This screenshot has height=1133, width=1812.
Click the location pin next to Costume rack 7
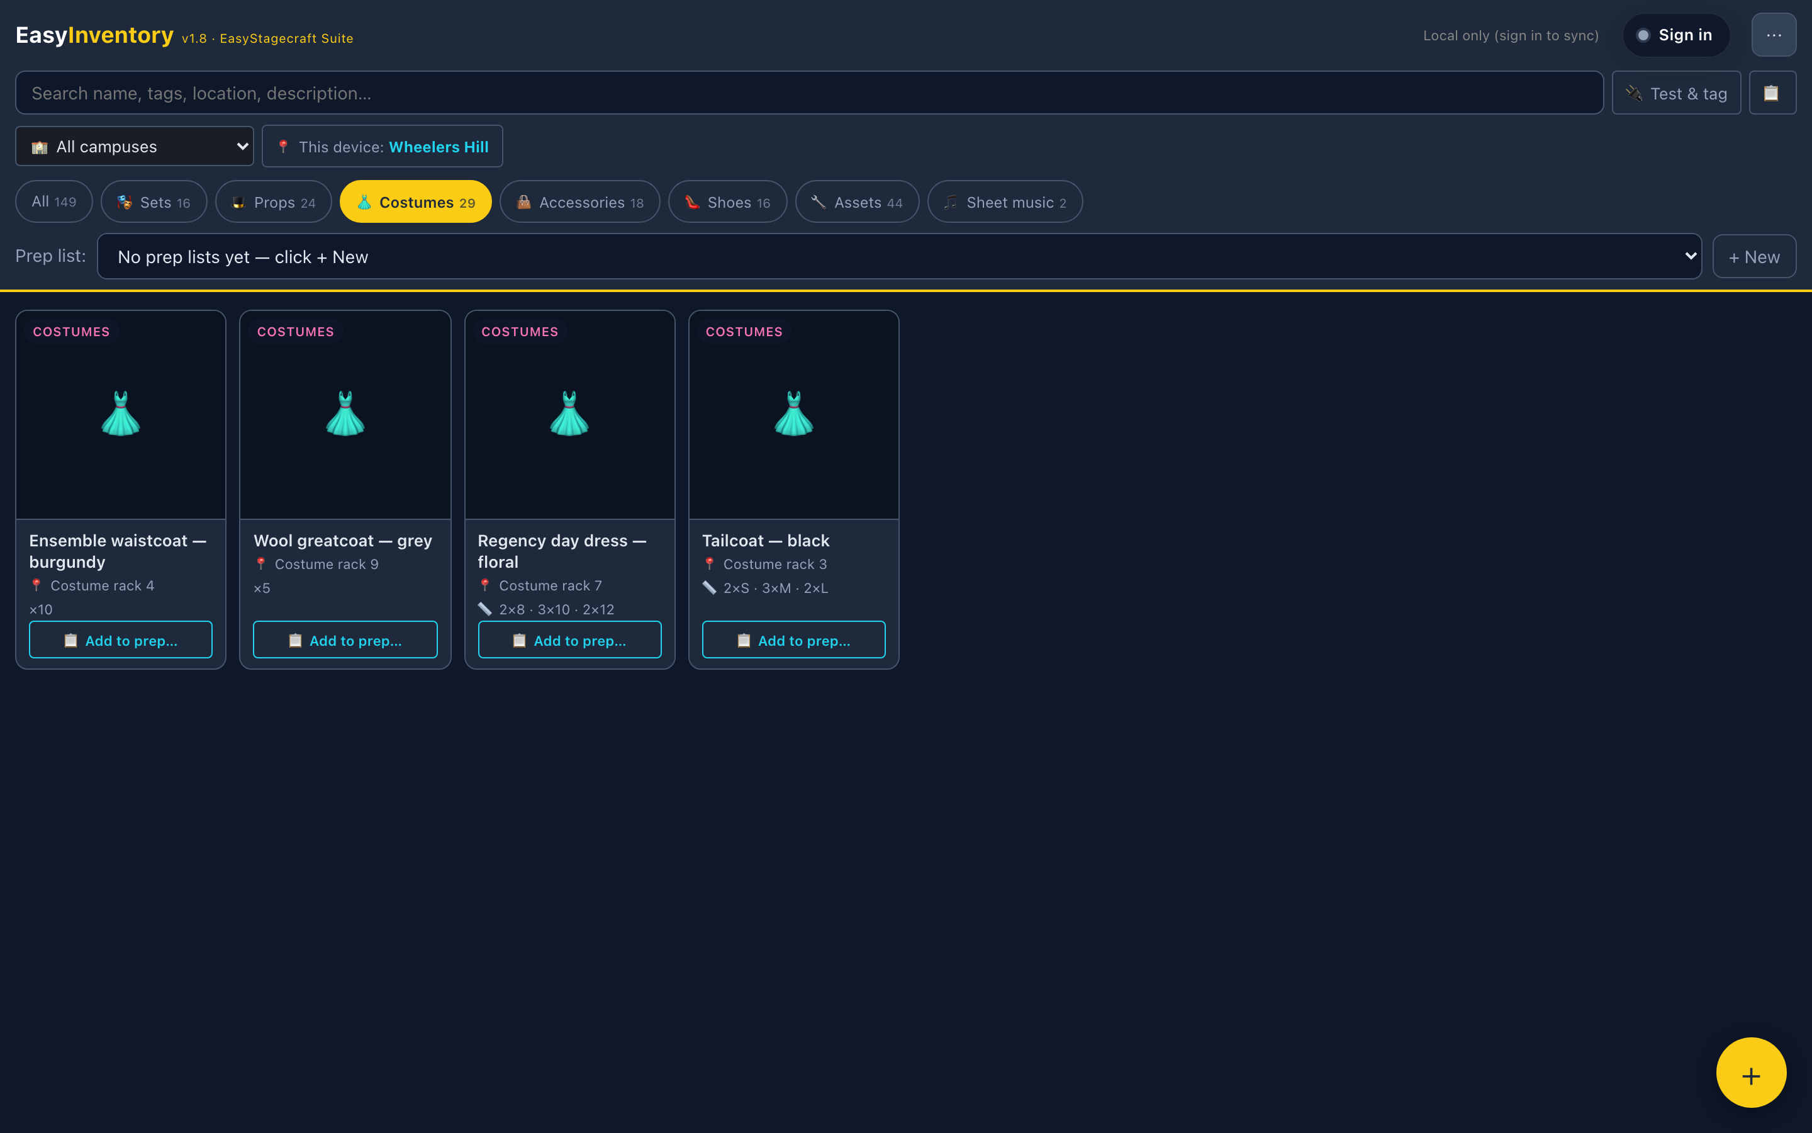point(484,585)
